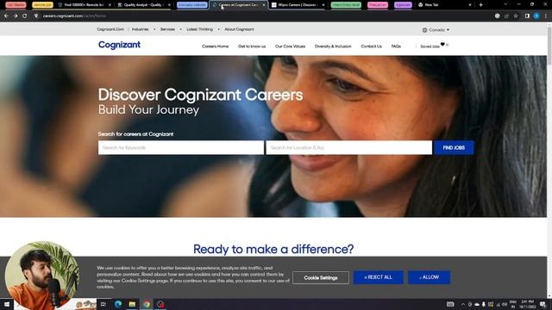
Task: Click the About Cognizant top link
Action: tap(239, 29)
